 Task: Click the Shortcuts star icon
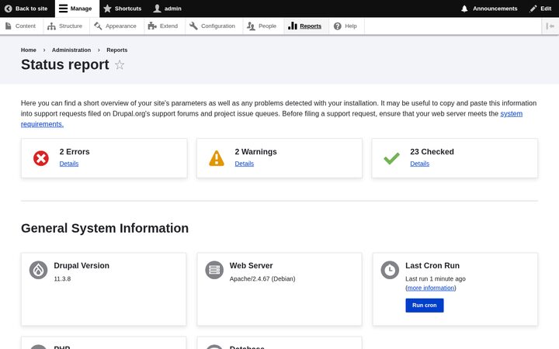(107, 9)
